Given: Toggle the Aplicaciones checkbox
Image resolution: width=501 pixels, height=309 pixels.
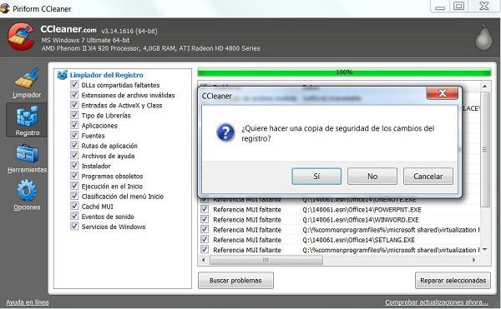Looking at the screenshot, I should pyautogui.click(x=74, y=125).
